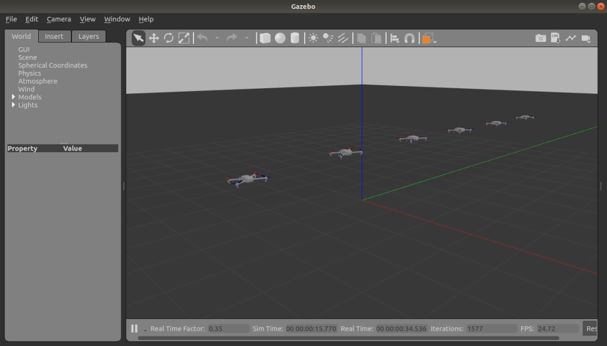This screenshot has width=607, height=346.
Task: Click the status bar horizontal scrollbar
Action: [x=348, y=338]
